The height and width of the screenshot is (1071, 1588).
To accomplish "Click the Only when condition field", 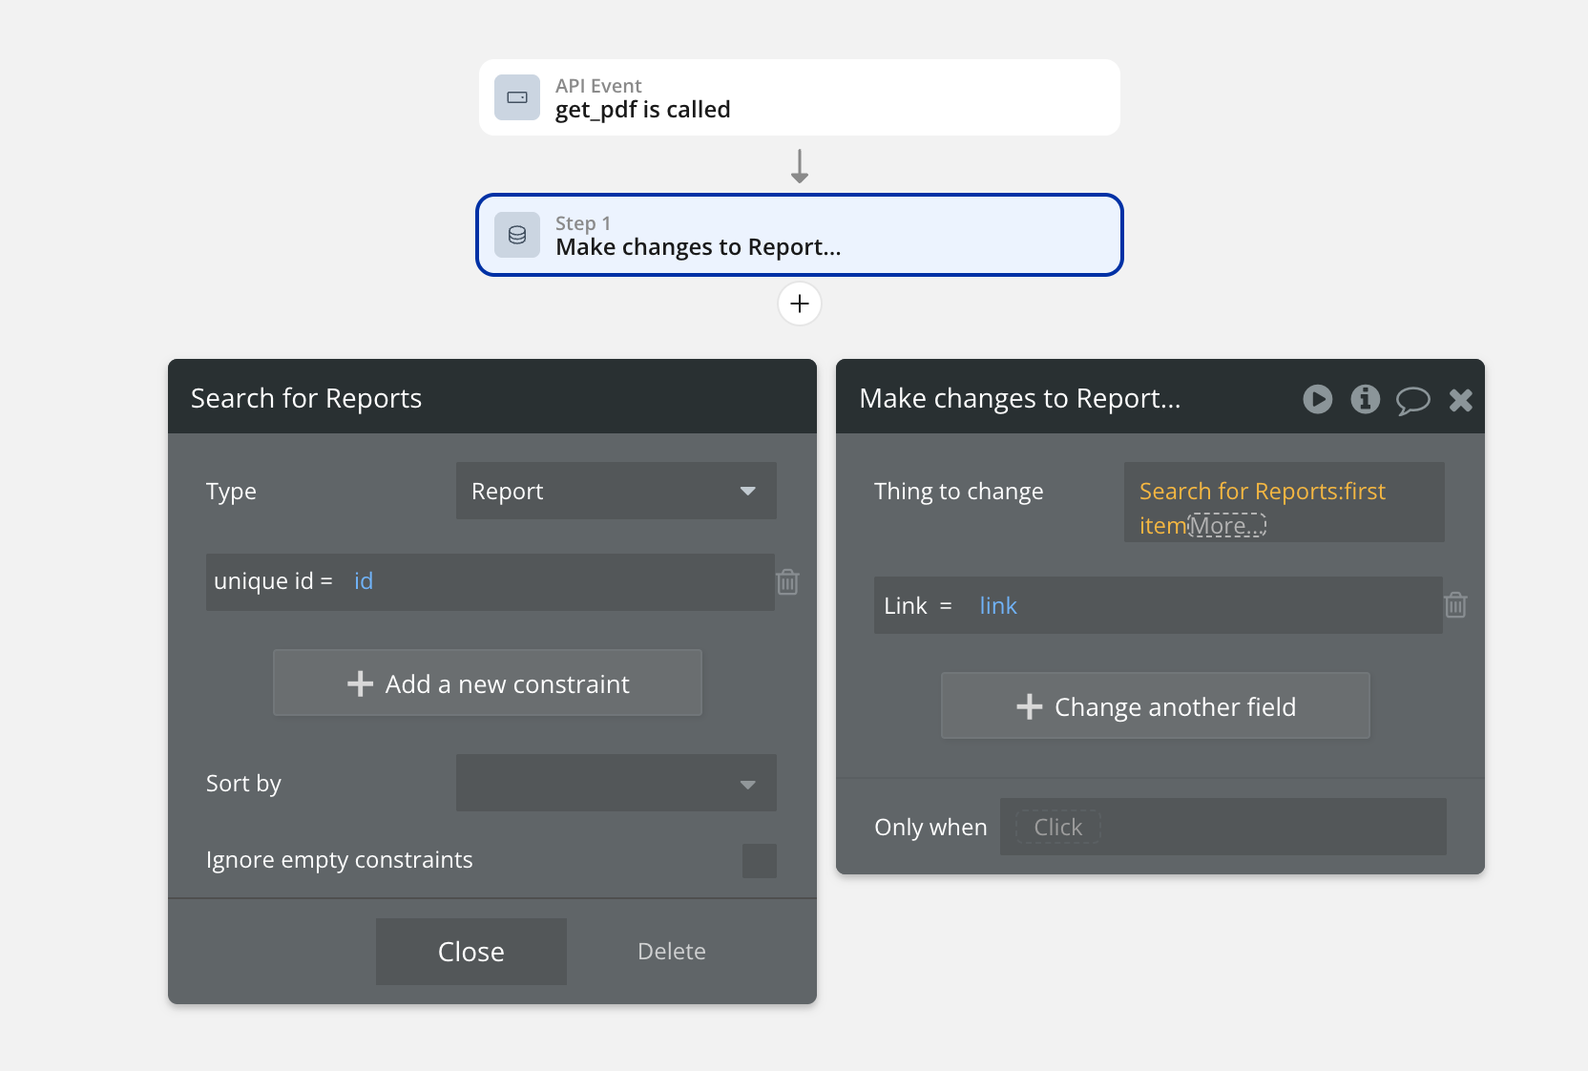I will point(1222,827).
